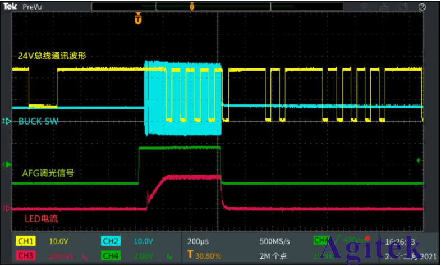This screenshot has width=441, height=266.
Task: Toggle the yellow CH1 channel badge
Action: coord(25,241)
